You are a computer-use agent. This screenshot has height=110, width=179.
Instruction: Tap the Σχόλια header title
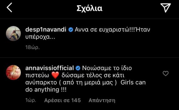pos(89,8)
